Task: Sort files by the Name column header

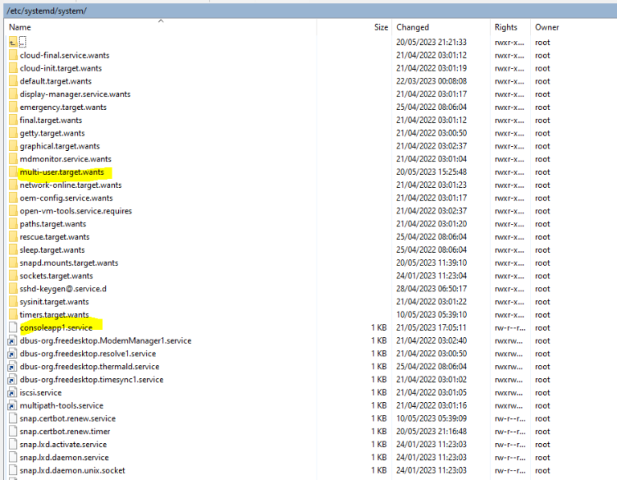Action: click(x=20, y=27)
